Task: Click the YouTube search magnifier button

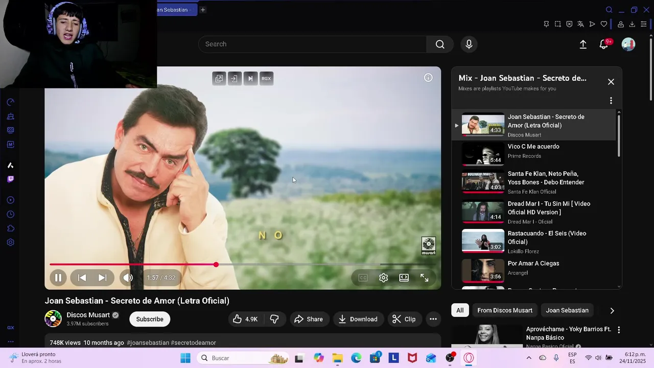Action: click(x=440, y=44)
